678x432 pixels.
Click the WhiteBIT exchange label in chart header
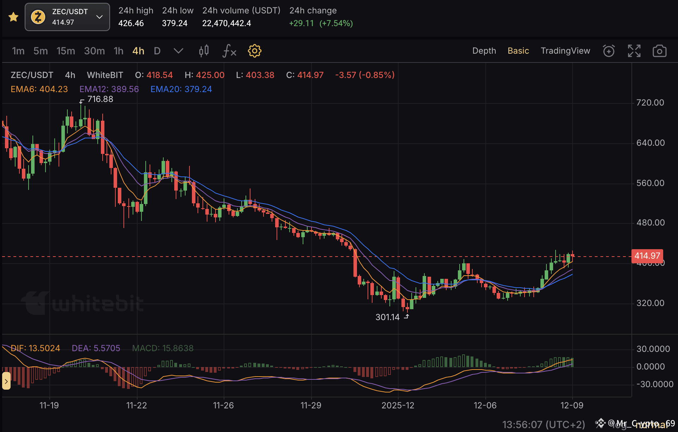coord(105,75)
